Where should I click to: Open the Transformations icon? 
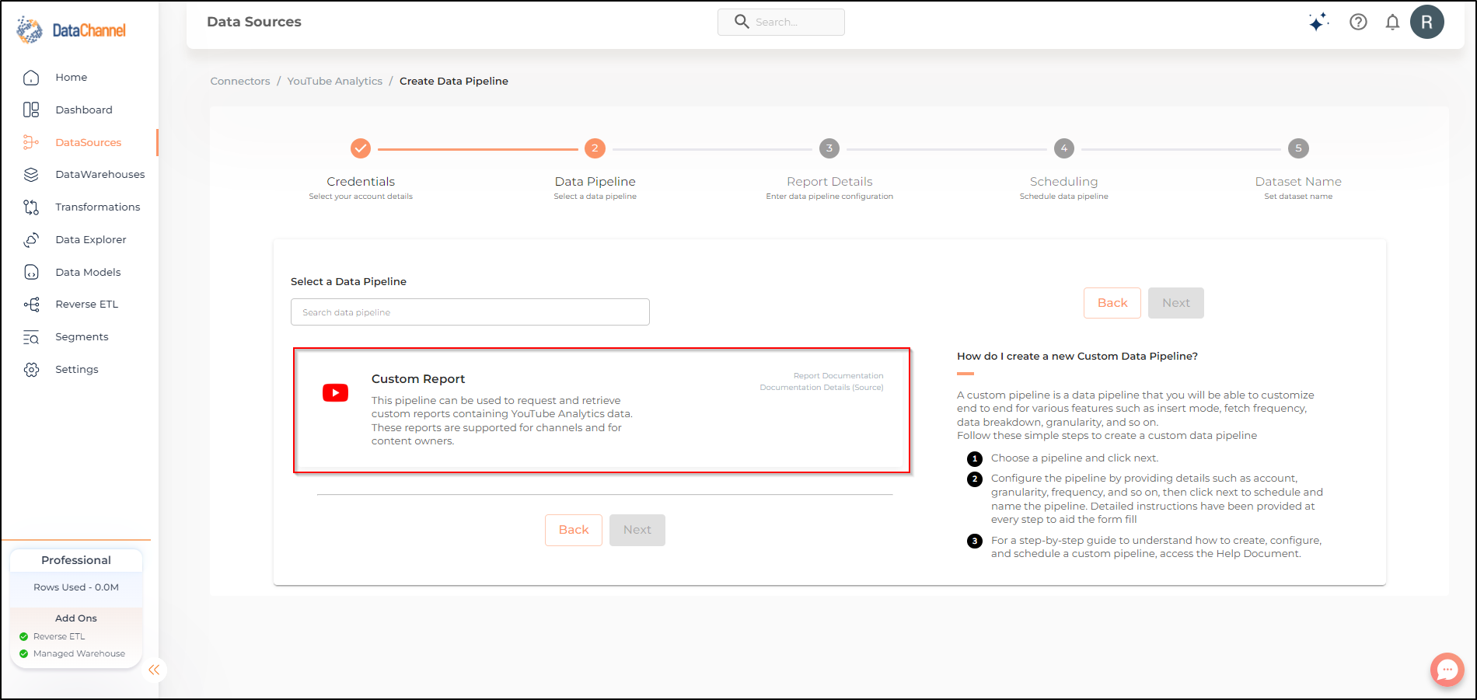coord(31,207)
